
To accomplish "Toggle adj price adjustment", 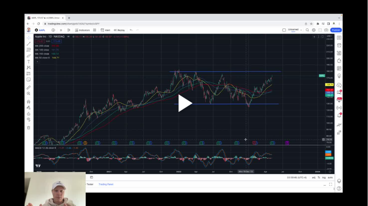I will [313, 178].
